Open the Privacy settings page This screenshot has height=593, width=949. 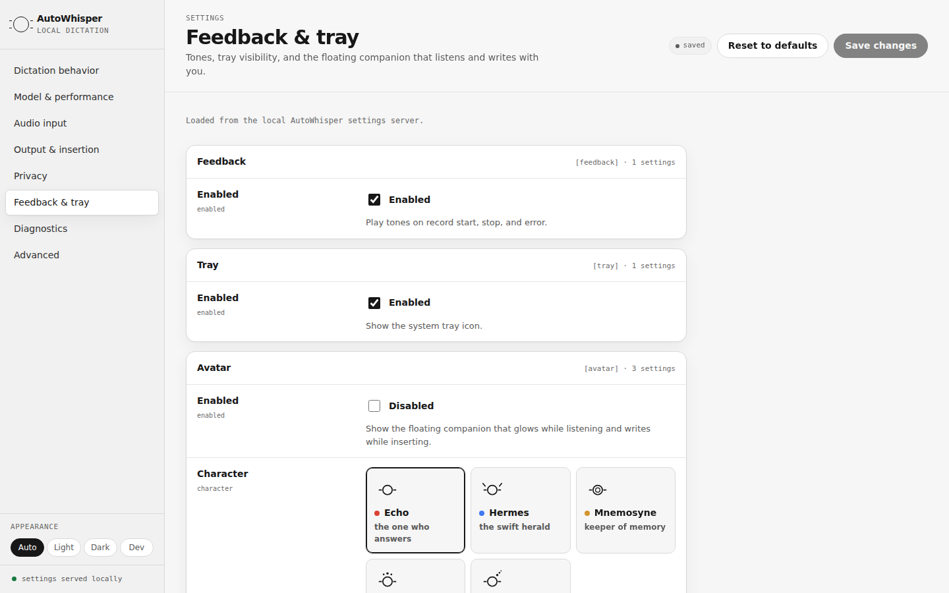[x=82, y=176]
